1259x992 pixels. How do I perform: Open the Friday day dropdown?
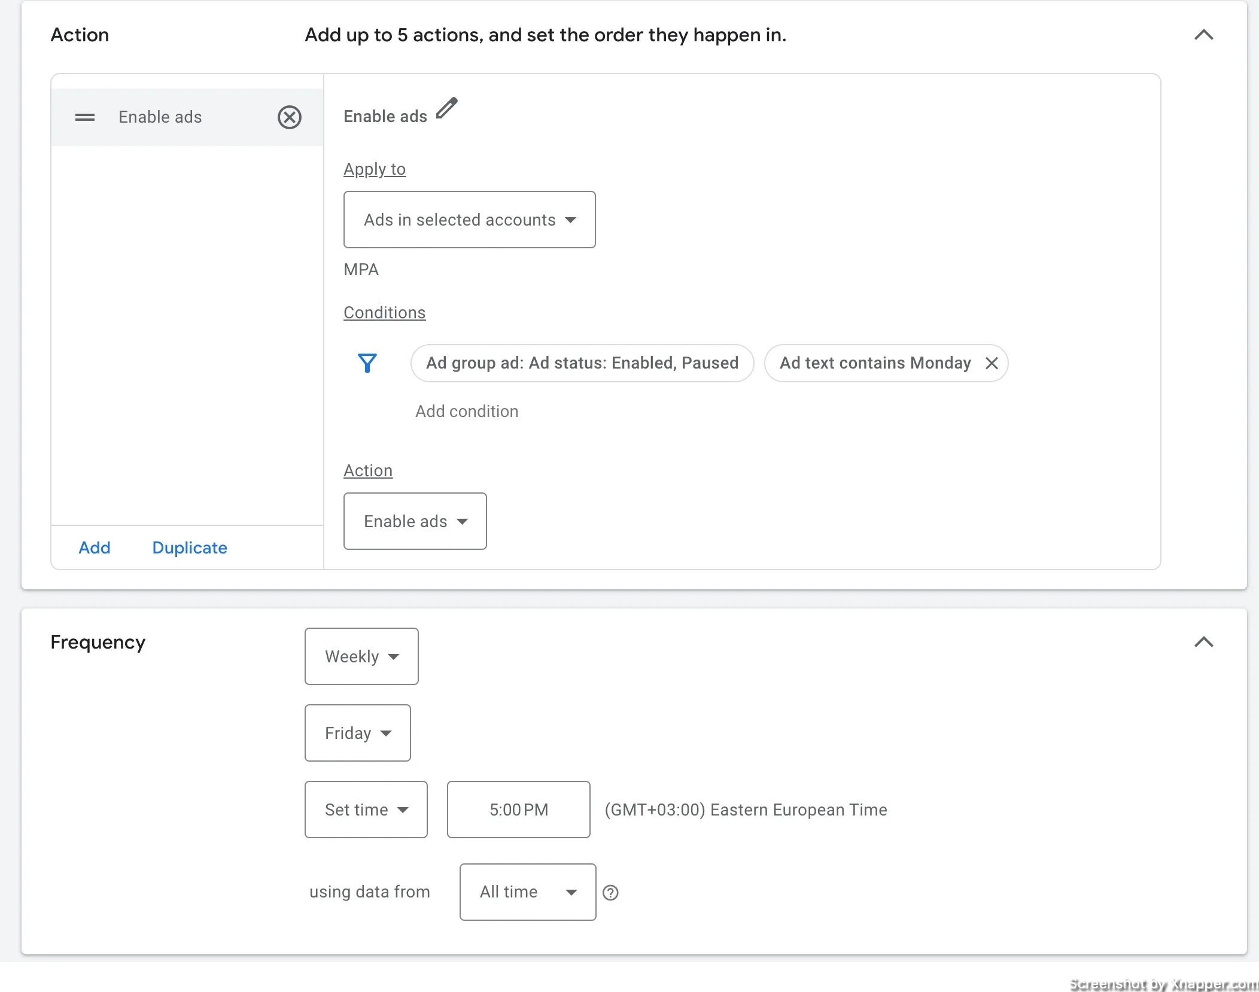pyautogui.click(x=358, y=733)
